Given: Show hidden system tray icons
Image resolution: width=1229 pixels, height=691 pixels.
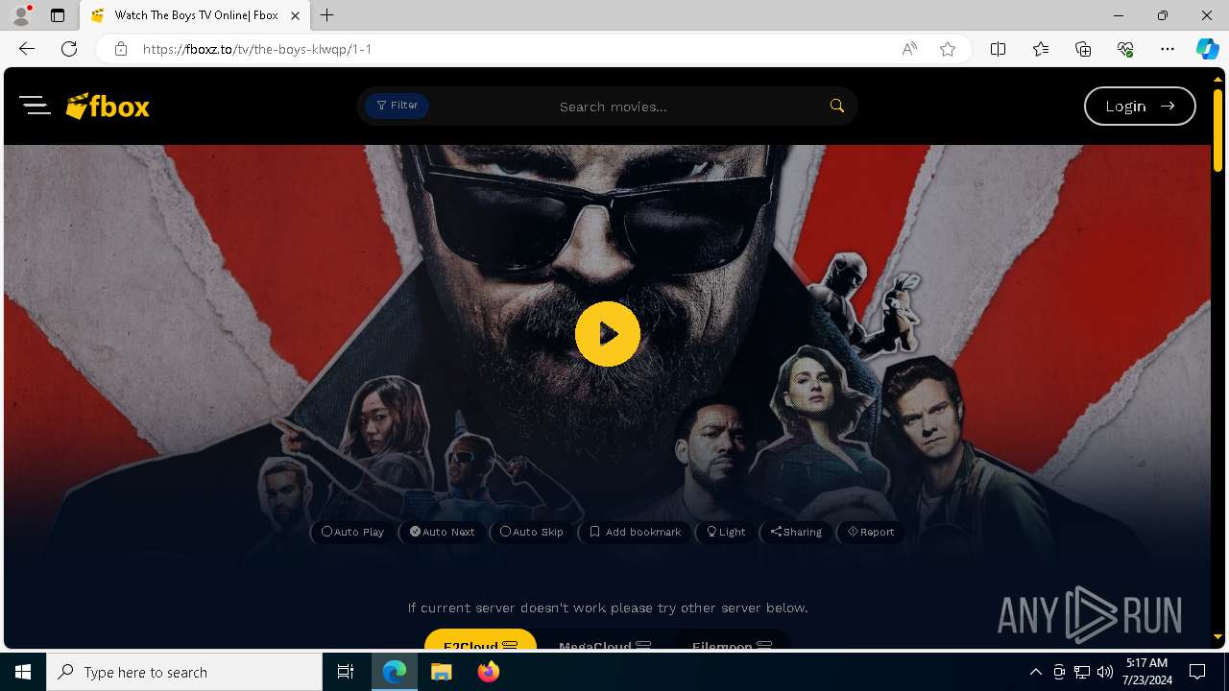Looking at the screenshot, I should pos(1035,672).
